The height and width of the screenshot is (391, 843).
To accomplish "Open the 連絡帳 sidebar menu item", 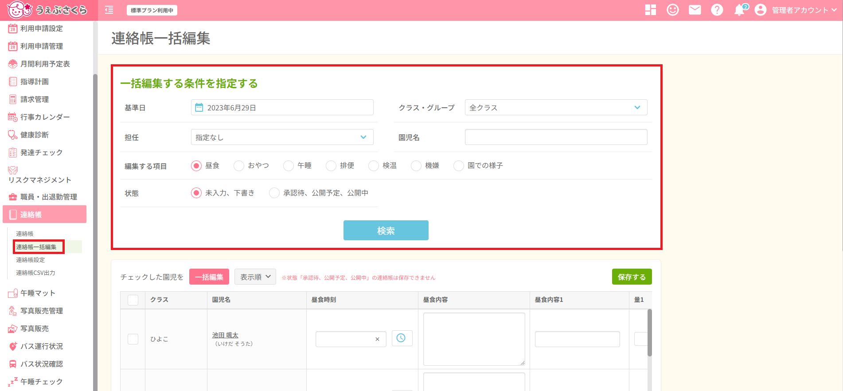I will [x=44, y=215].
